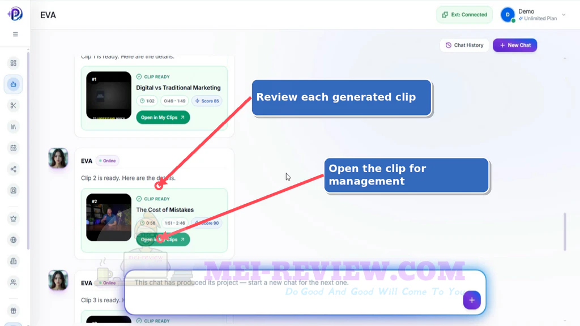
Task: Click the purple app logo in the sidebar
Action: [x=15, y=14]
